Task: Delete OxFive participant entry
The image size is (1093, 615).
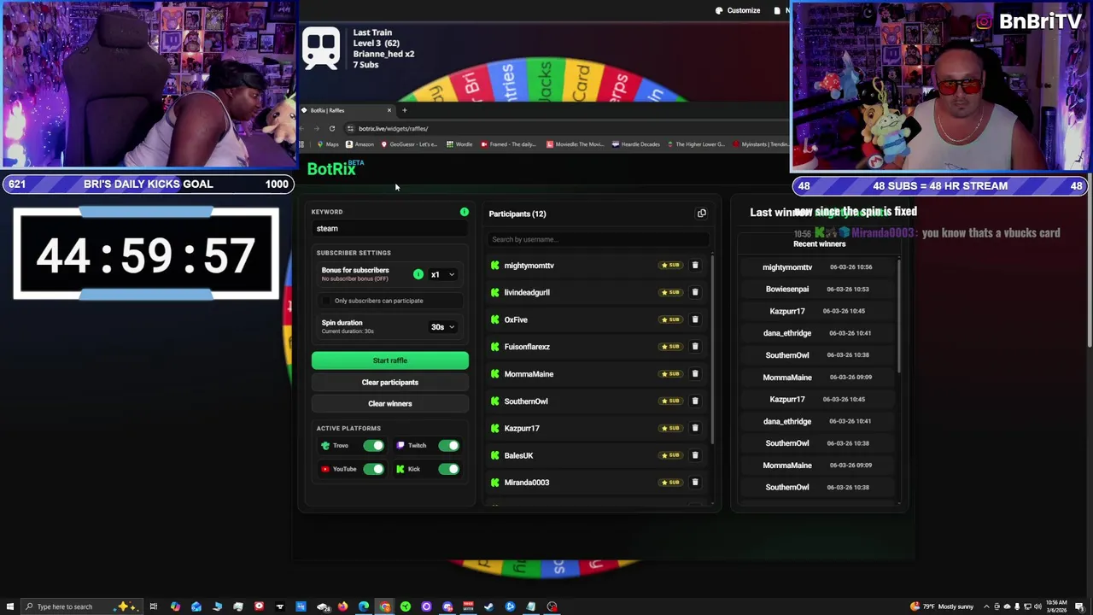Action: [695, 319]
